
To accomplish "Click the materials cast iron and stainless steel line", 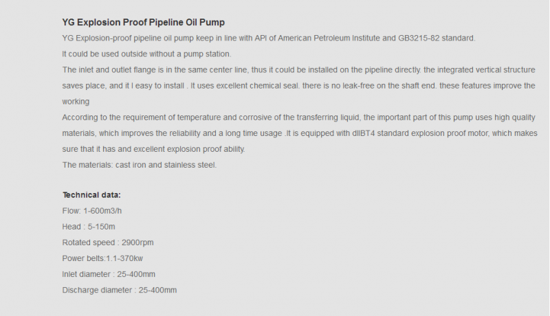I will (140, 165).
